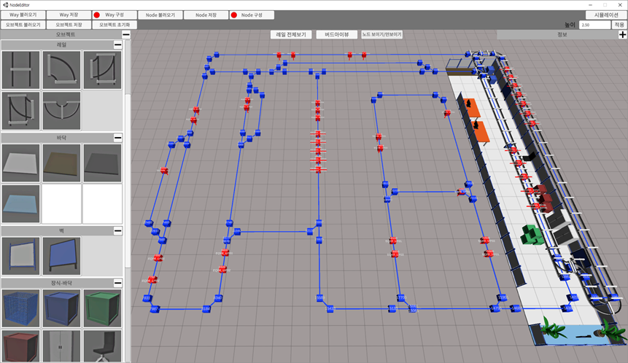Select the gray cabinet decoration
Image resolution: width=628 pixels, height=363 pixels.
point(62,346)
